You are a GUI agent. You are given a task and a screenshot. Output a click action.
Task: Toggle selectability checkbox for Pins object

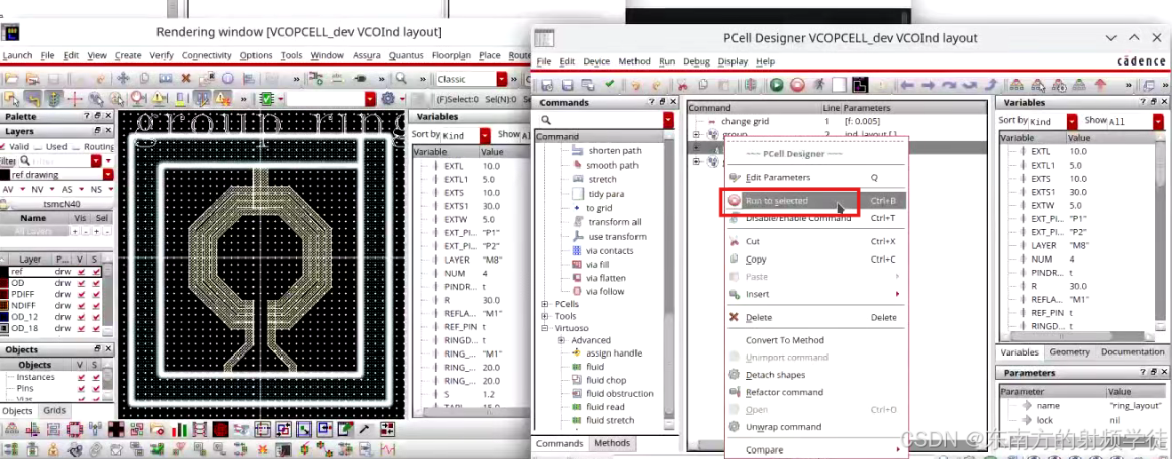pos(96,389)
